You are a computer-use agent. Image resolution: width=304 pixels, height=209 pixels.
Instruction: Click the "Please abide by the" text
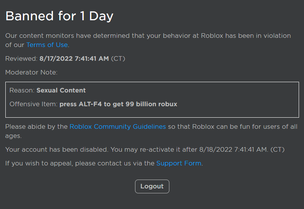point(37,126)
